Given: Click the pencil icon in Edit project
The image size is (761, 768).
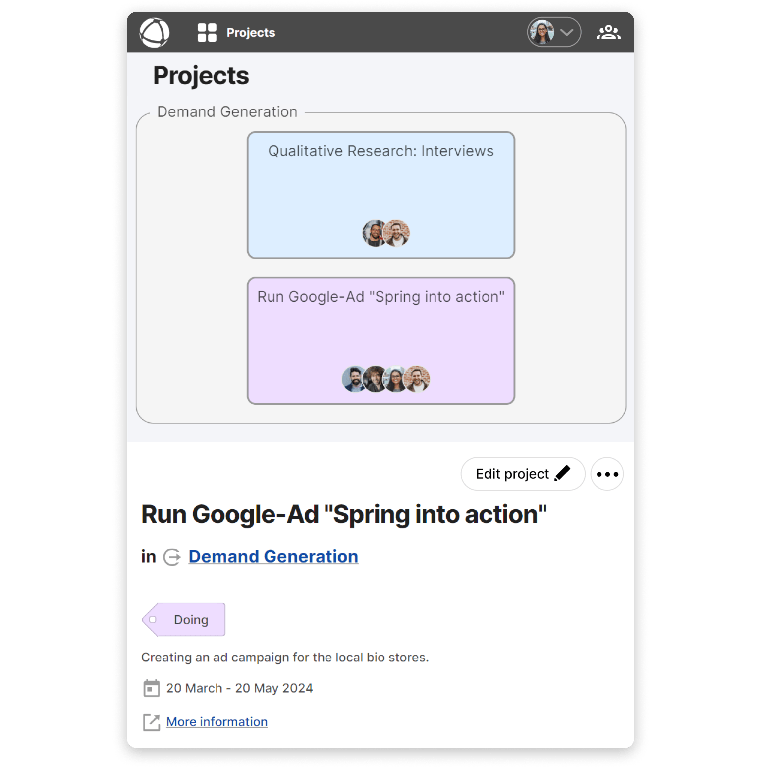Looking at the screenshot, I should tap(562, 473).
